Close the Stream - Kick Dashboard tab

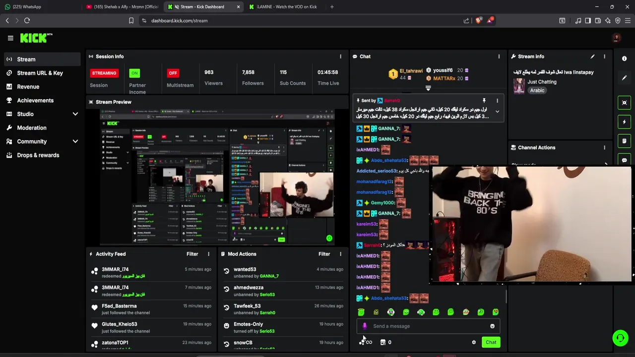click(238, 7)
